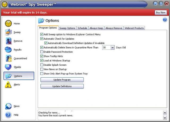170x122 pixels.
Task: Open the Webroot Products tab
Action: click(134, 28)
